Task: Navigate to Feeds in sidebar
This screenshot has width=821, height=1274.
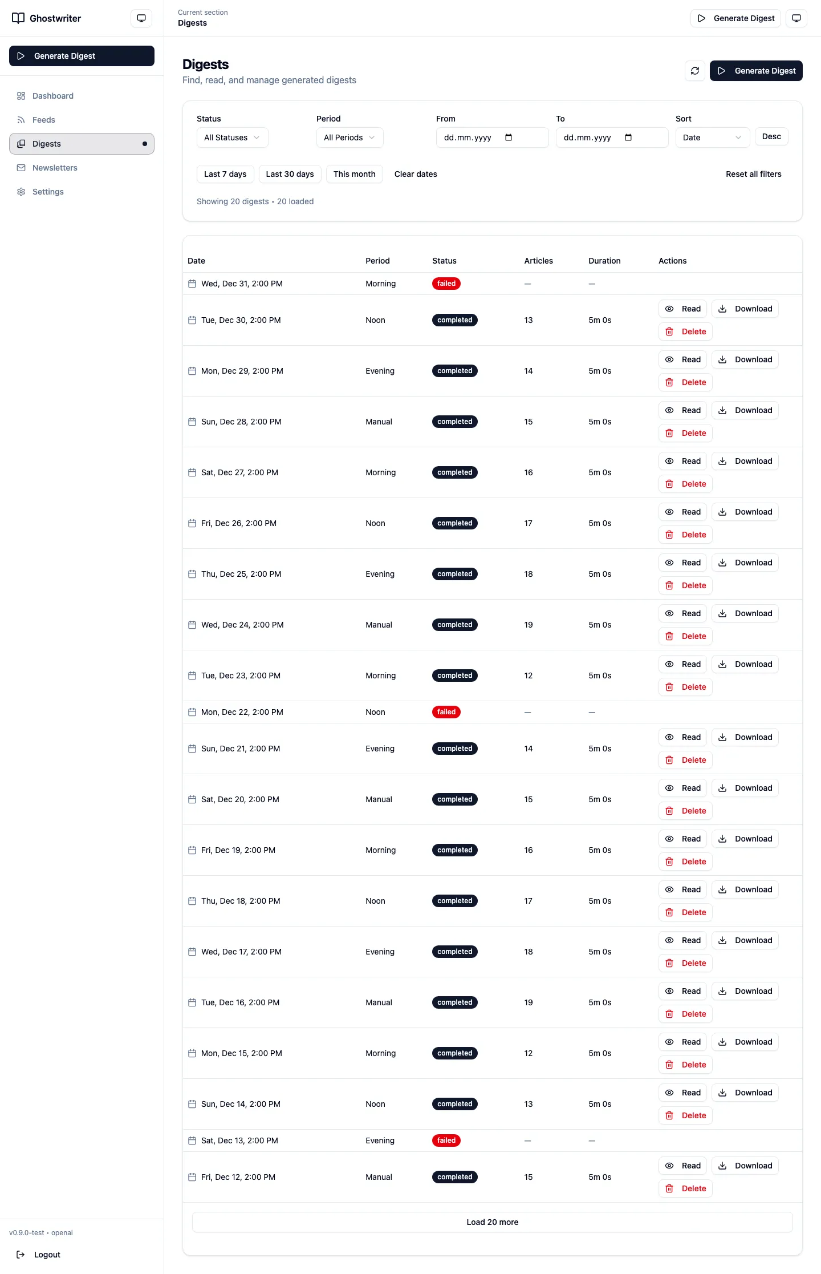Action: pyautogui.click(x=44, y=120)
